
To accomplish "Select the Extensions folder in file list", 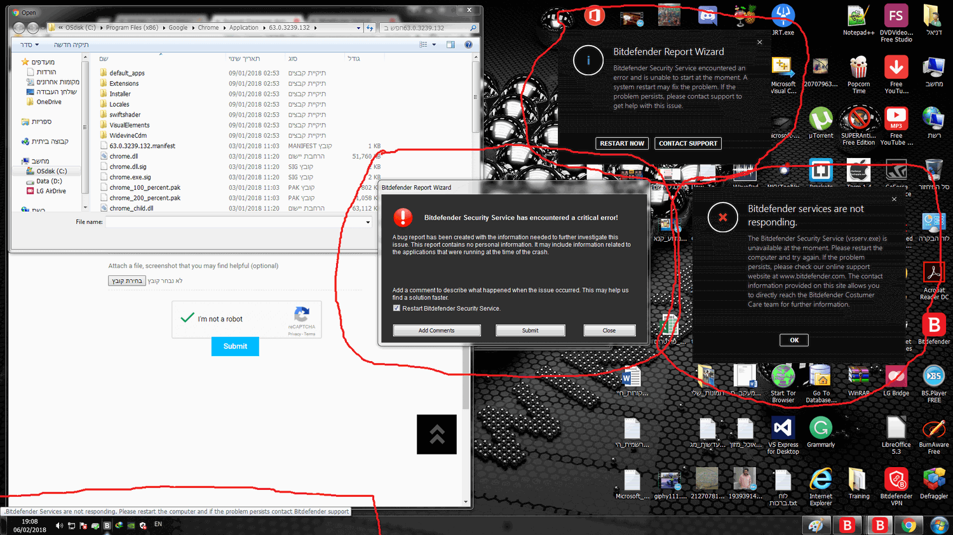I will (x=124, y=83).
